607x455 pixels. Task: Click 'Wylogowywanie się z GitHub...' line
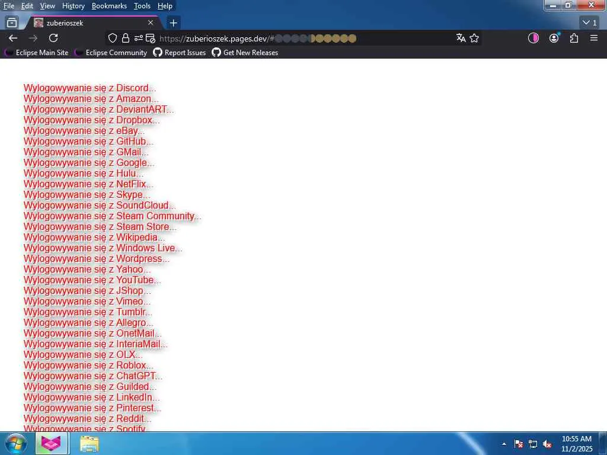pyautogui.click(x=88, y=141)
